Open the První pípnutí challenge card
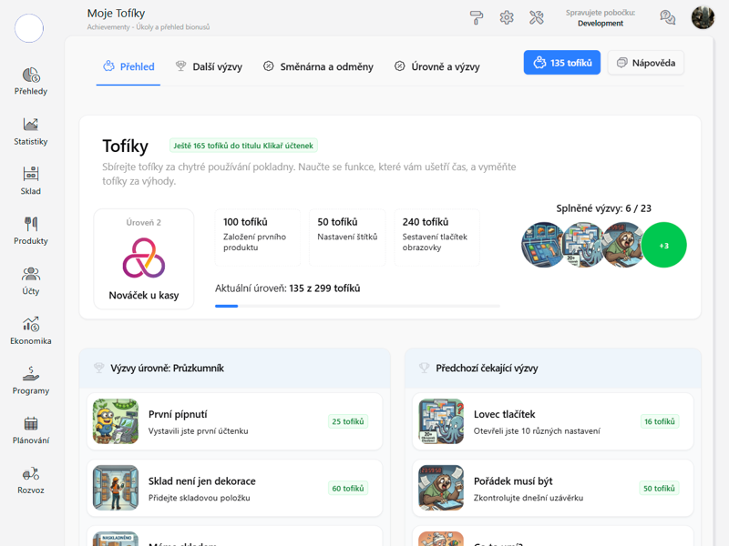The width and height of the screenshot is (729, 546). 235,421
